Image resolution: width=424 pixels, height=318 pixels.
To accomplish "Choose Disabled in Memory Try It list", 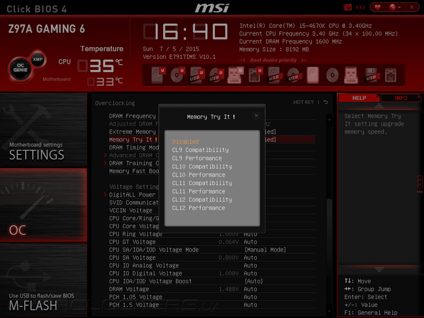I will click(185, 141).
